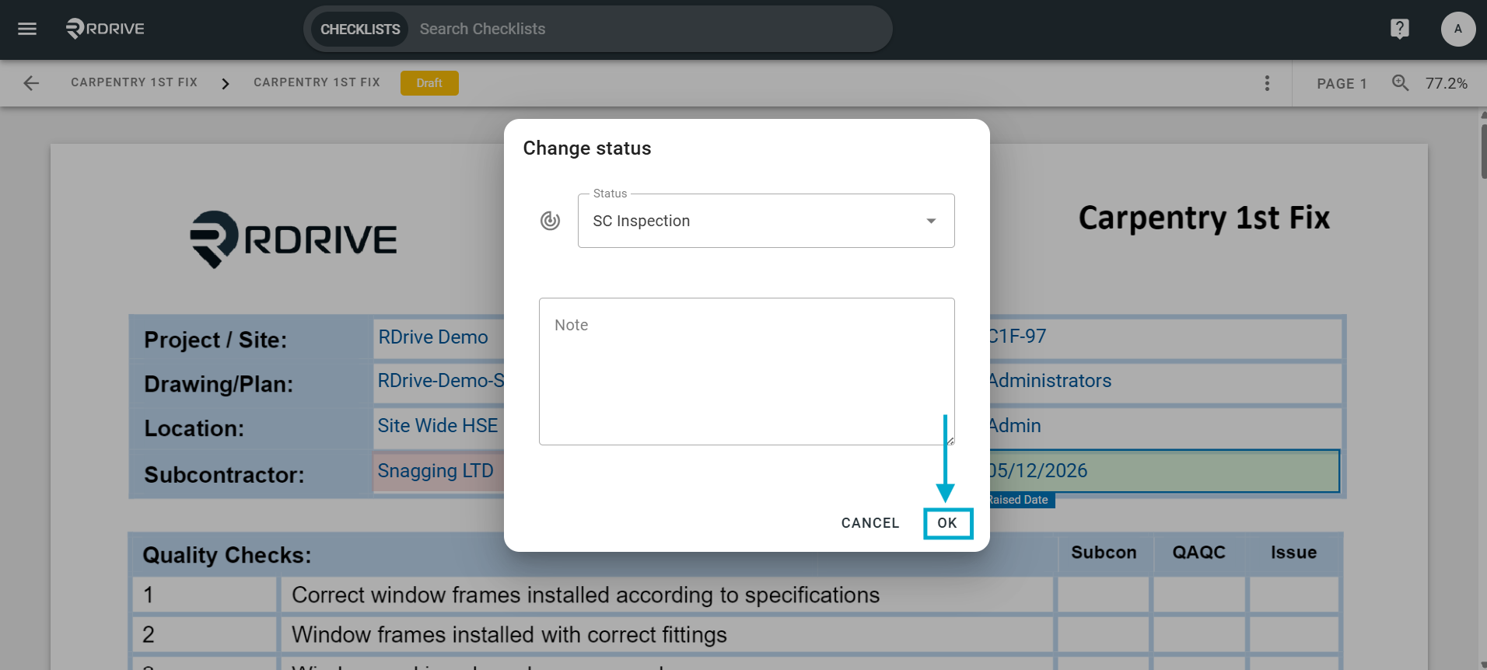Tick Issue cell for correct window frames row
The width and height of the screenshot is (1487, 670).
1294,595
